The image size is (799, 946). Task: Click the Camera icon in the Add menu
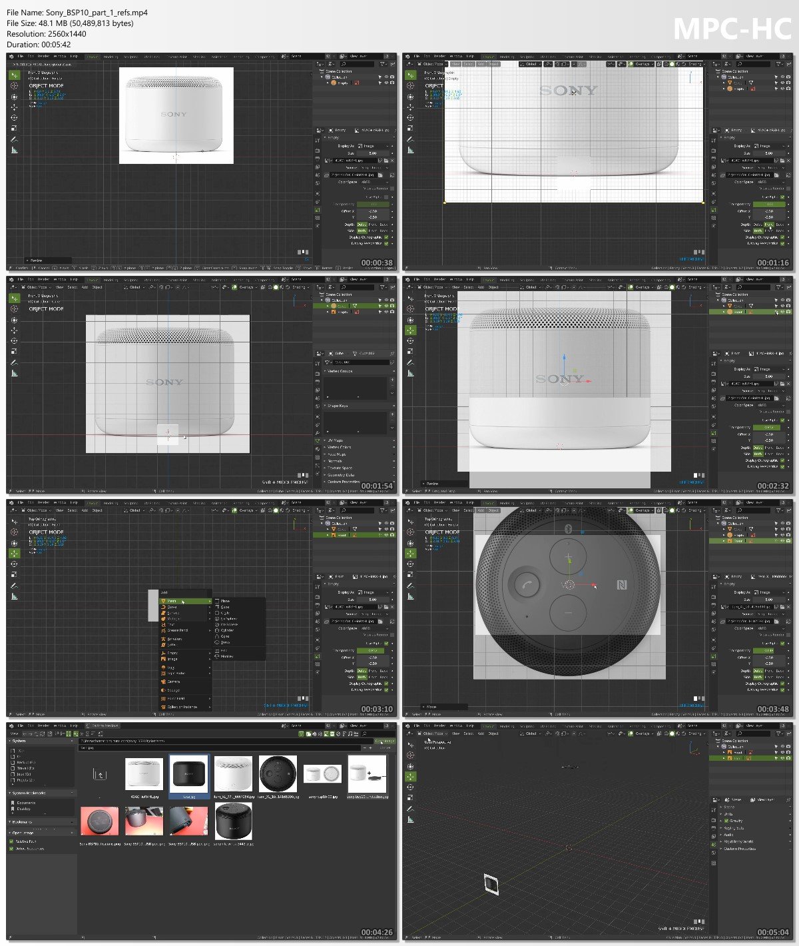(x=163, y=682)
